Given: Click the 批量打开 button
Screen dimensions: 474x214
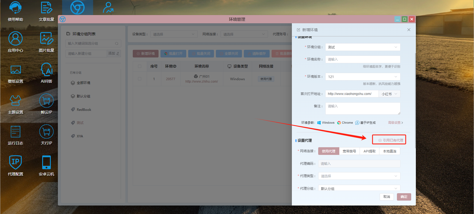Looking at the screenshot, I should 173,54.
